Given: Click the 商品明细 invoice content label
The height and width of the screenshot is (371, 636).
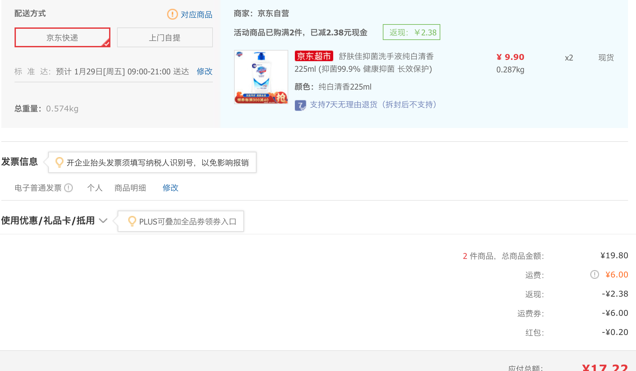Looking at the screenshot, I should (130, 188).
